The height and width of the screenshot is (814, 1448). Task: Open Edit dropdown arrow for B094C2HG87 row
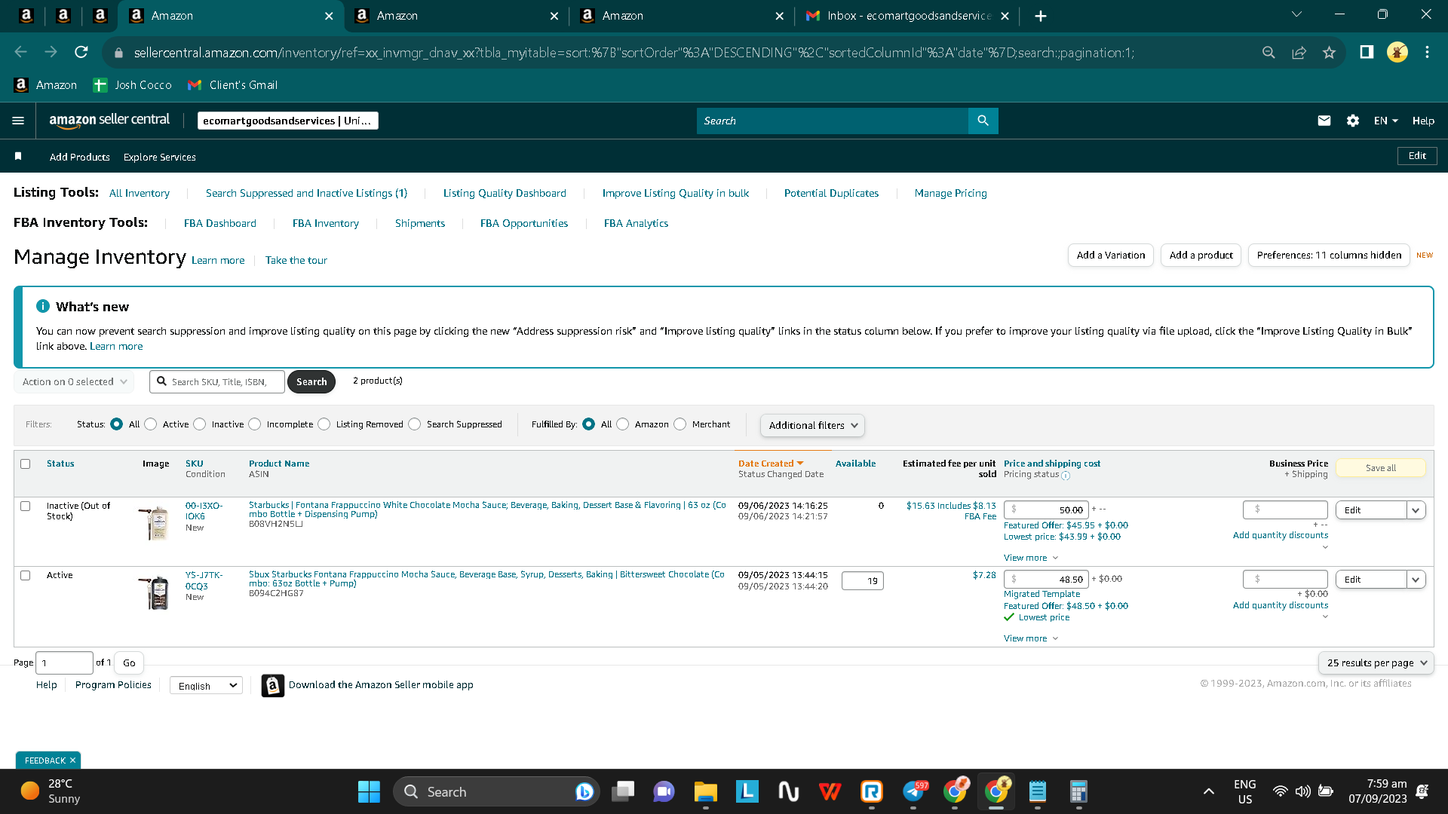click(1416, 580)
